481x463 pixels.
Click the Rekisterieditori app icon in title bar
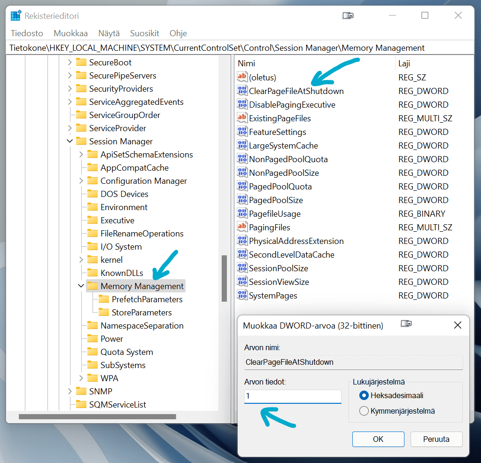point(16,16)
